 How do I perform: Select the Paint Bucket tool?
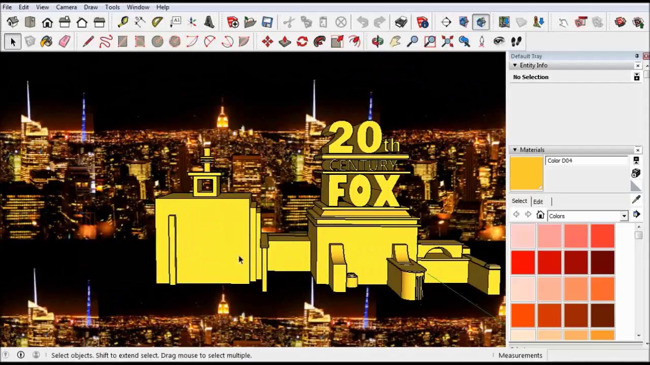[47, 42]
